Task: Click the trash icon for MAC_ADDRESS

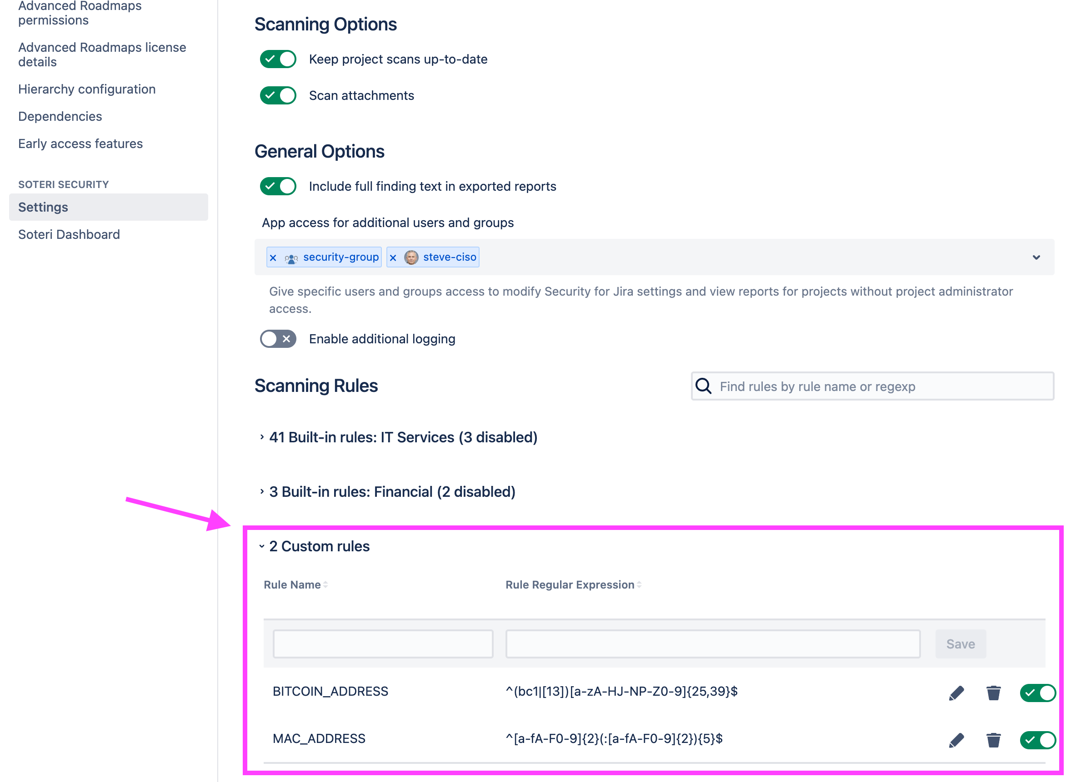Action: click(993, 740)
